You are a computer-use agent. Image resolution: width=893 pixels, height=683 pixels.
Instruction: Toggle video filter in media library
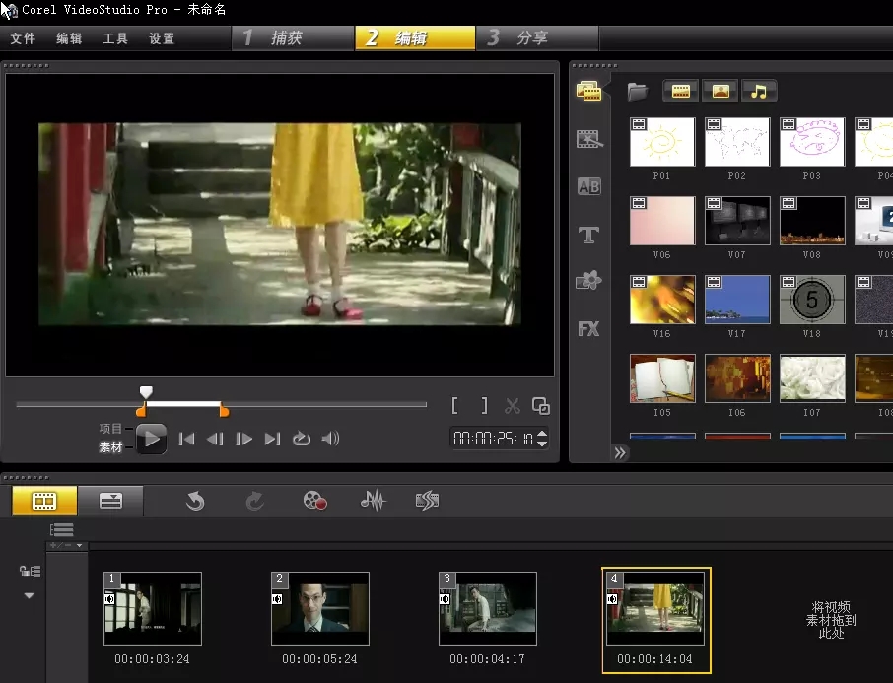coord(680,92)
